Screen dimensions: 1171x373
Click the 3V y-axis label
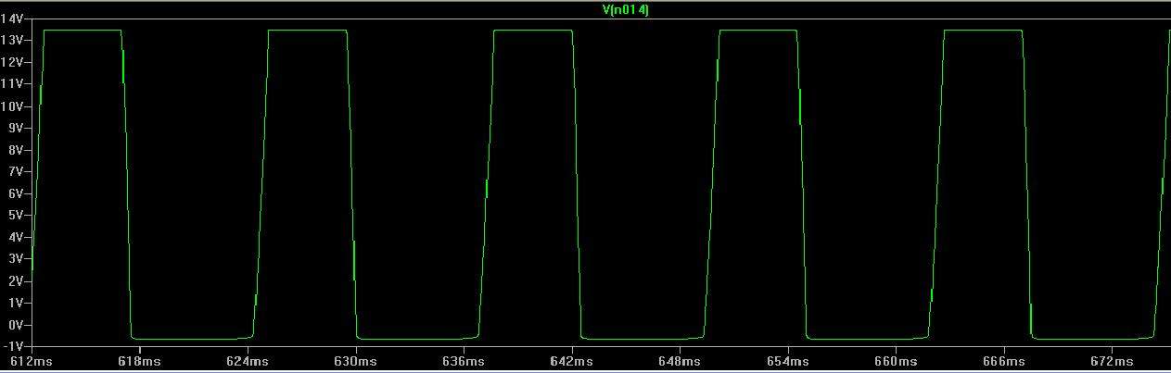point(15,259)
